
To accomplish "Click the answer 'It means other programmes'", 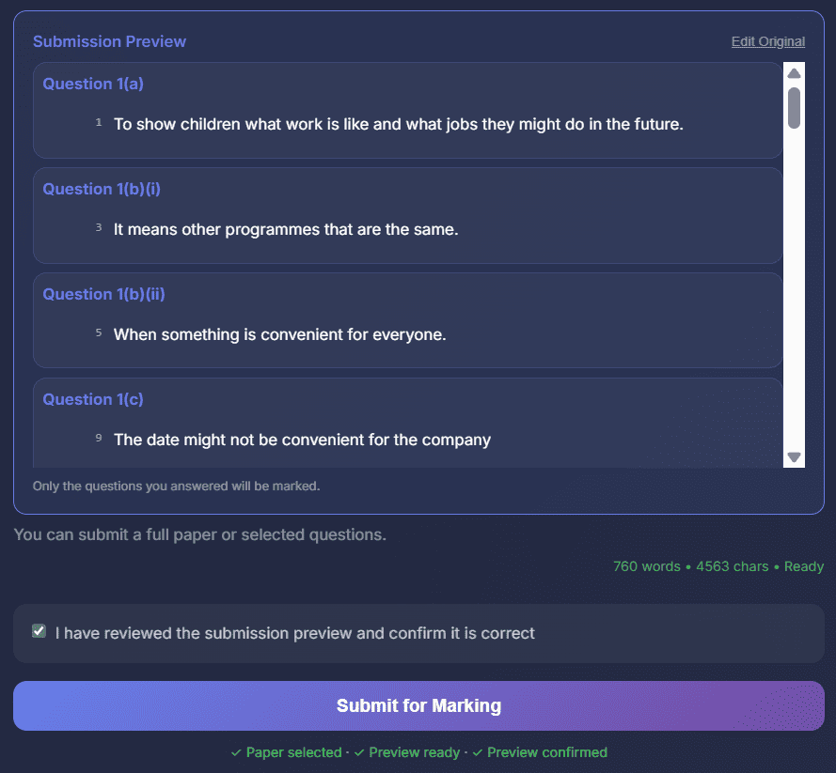I will (x=286, y=229).
